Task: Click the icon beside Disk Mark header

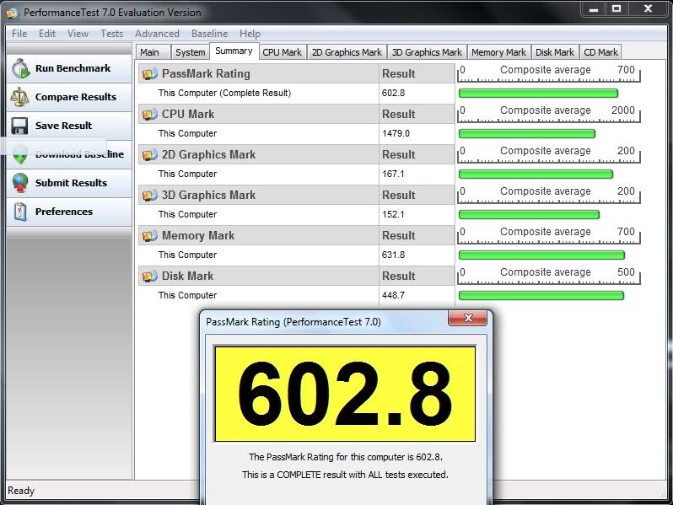Action: click(150, 276)
